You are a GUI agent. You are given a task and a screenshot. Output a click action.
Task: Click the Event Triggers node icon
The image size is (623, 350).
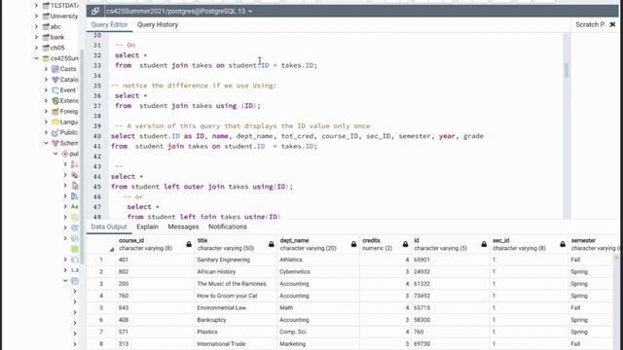pyautogui.click(x=55, y=90)
